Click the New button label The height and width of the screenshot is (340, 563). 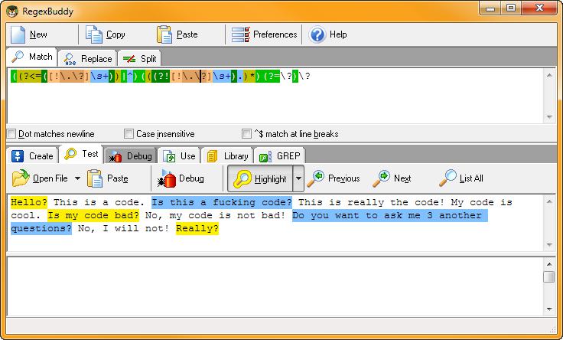pos(38,34)
